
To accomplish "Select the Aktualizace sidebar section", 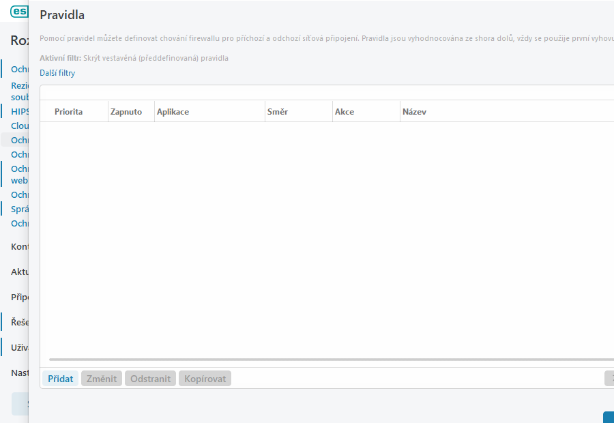I will pyautogui.click(x=20, y=272).
